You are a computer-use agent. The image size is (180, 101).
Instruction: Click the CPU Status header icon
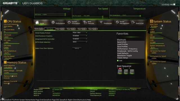(5, 21)
